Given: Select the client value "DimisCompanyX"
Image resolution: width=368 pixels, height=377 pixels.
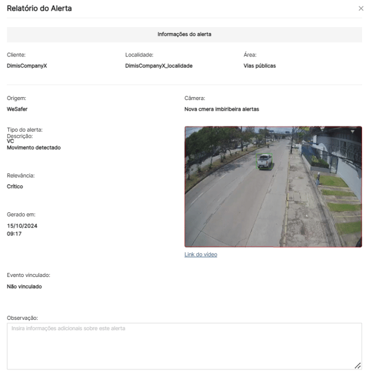Looking at the screenshot, I should coord(26,66).
